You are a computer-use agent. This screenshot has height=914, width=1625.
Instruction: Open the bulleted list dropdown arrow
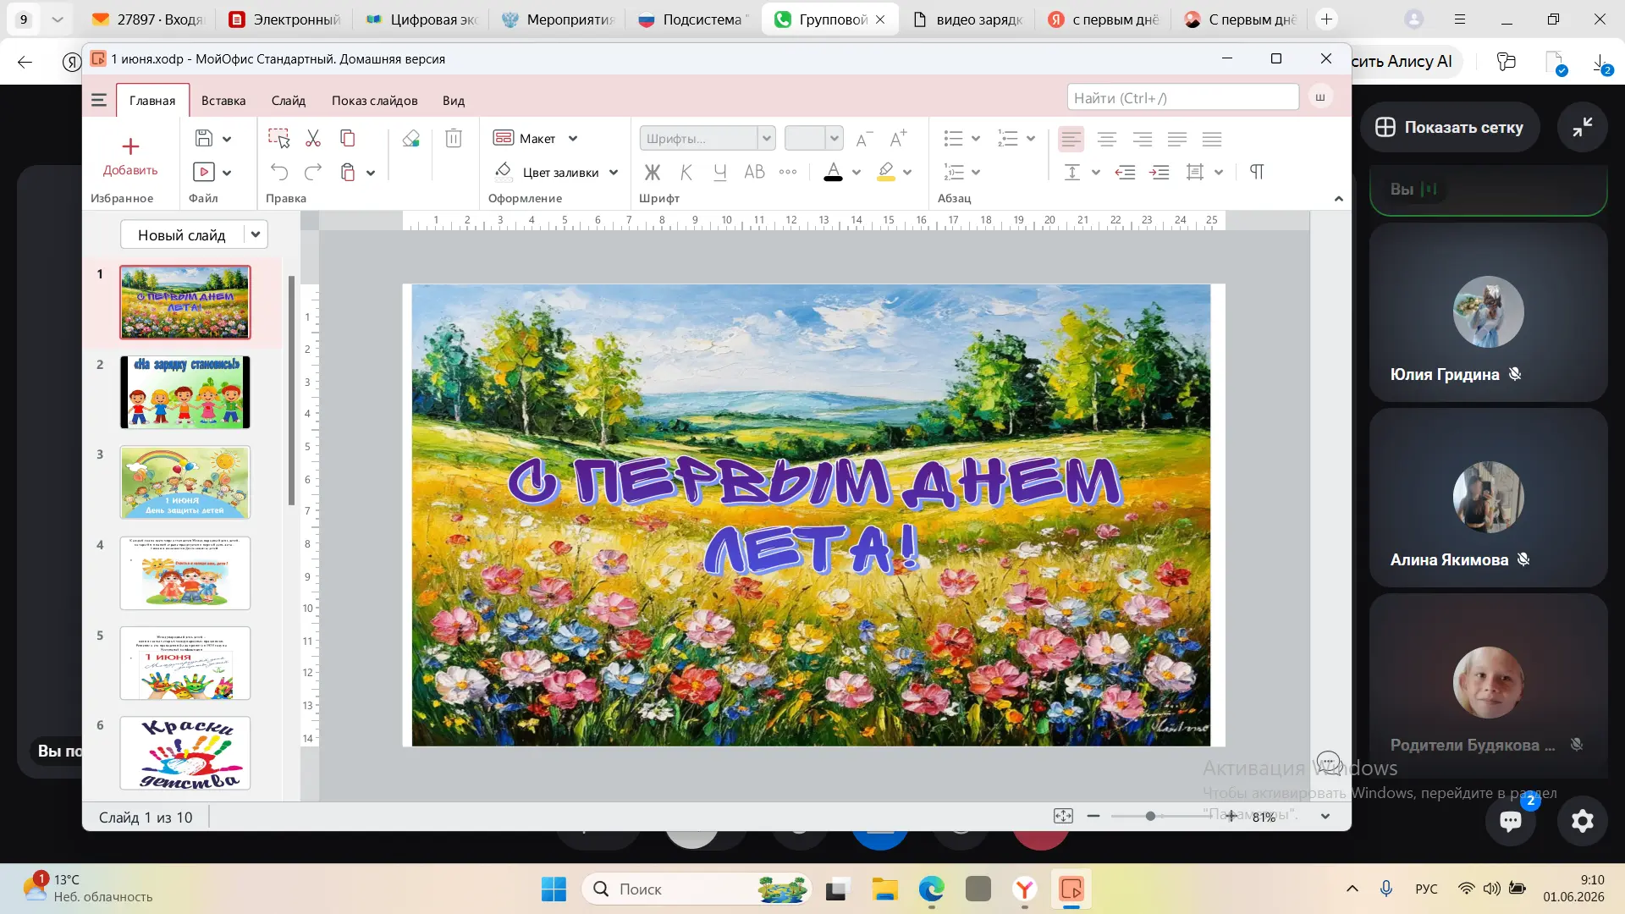pos(976,139)
